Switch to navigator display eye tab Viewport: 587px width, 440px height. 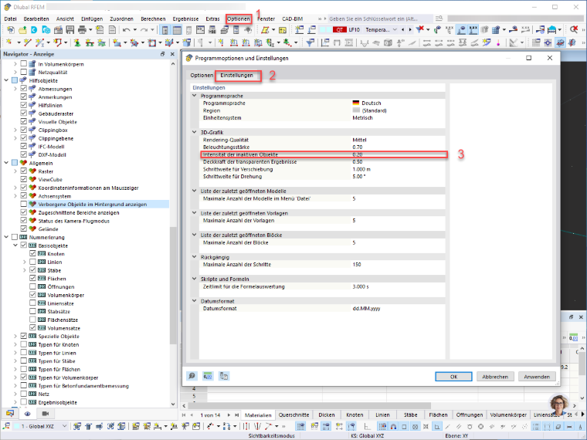(27, 414)
